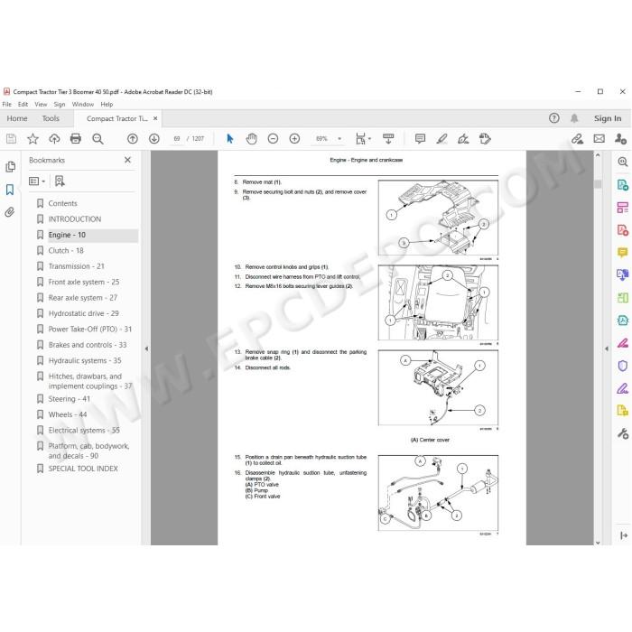Viewport: 632px width, 632px height.
Task: Add a comment sticky note
Action: coord(420,139)
